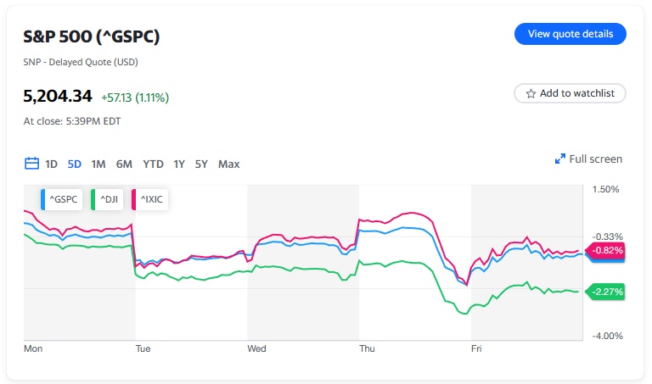The height and width of the screenshot is (384, 652).
Task: Toggle the ^IXIC legend chip
Action: pyautogui.click(x=151, y=200)
